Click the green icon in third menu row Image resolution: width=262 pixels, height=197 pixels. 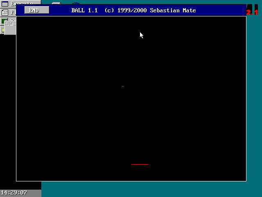[4, 21]
